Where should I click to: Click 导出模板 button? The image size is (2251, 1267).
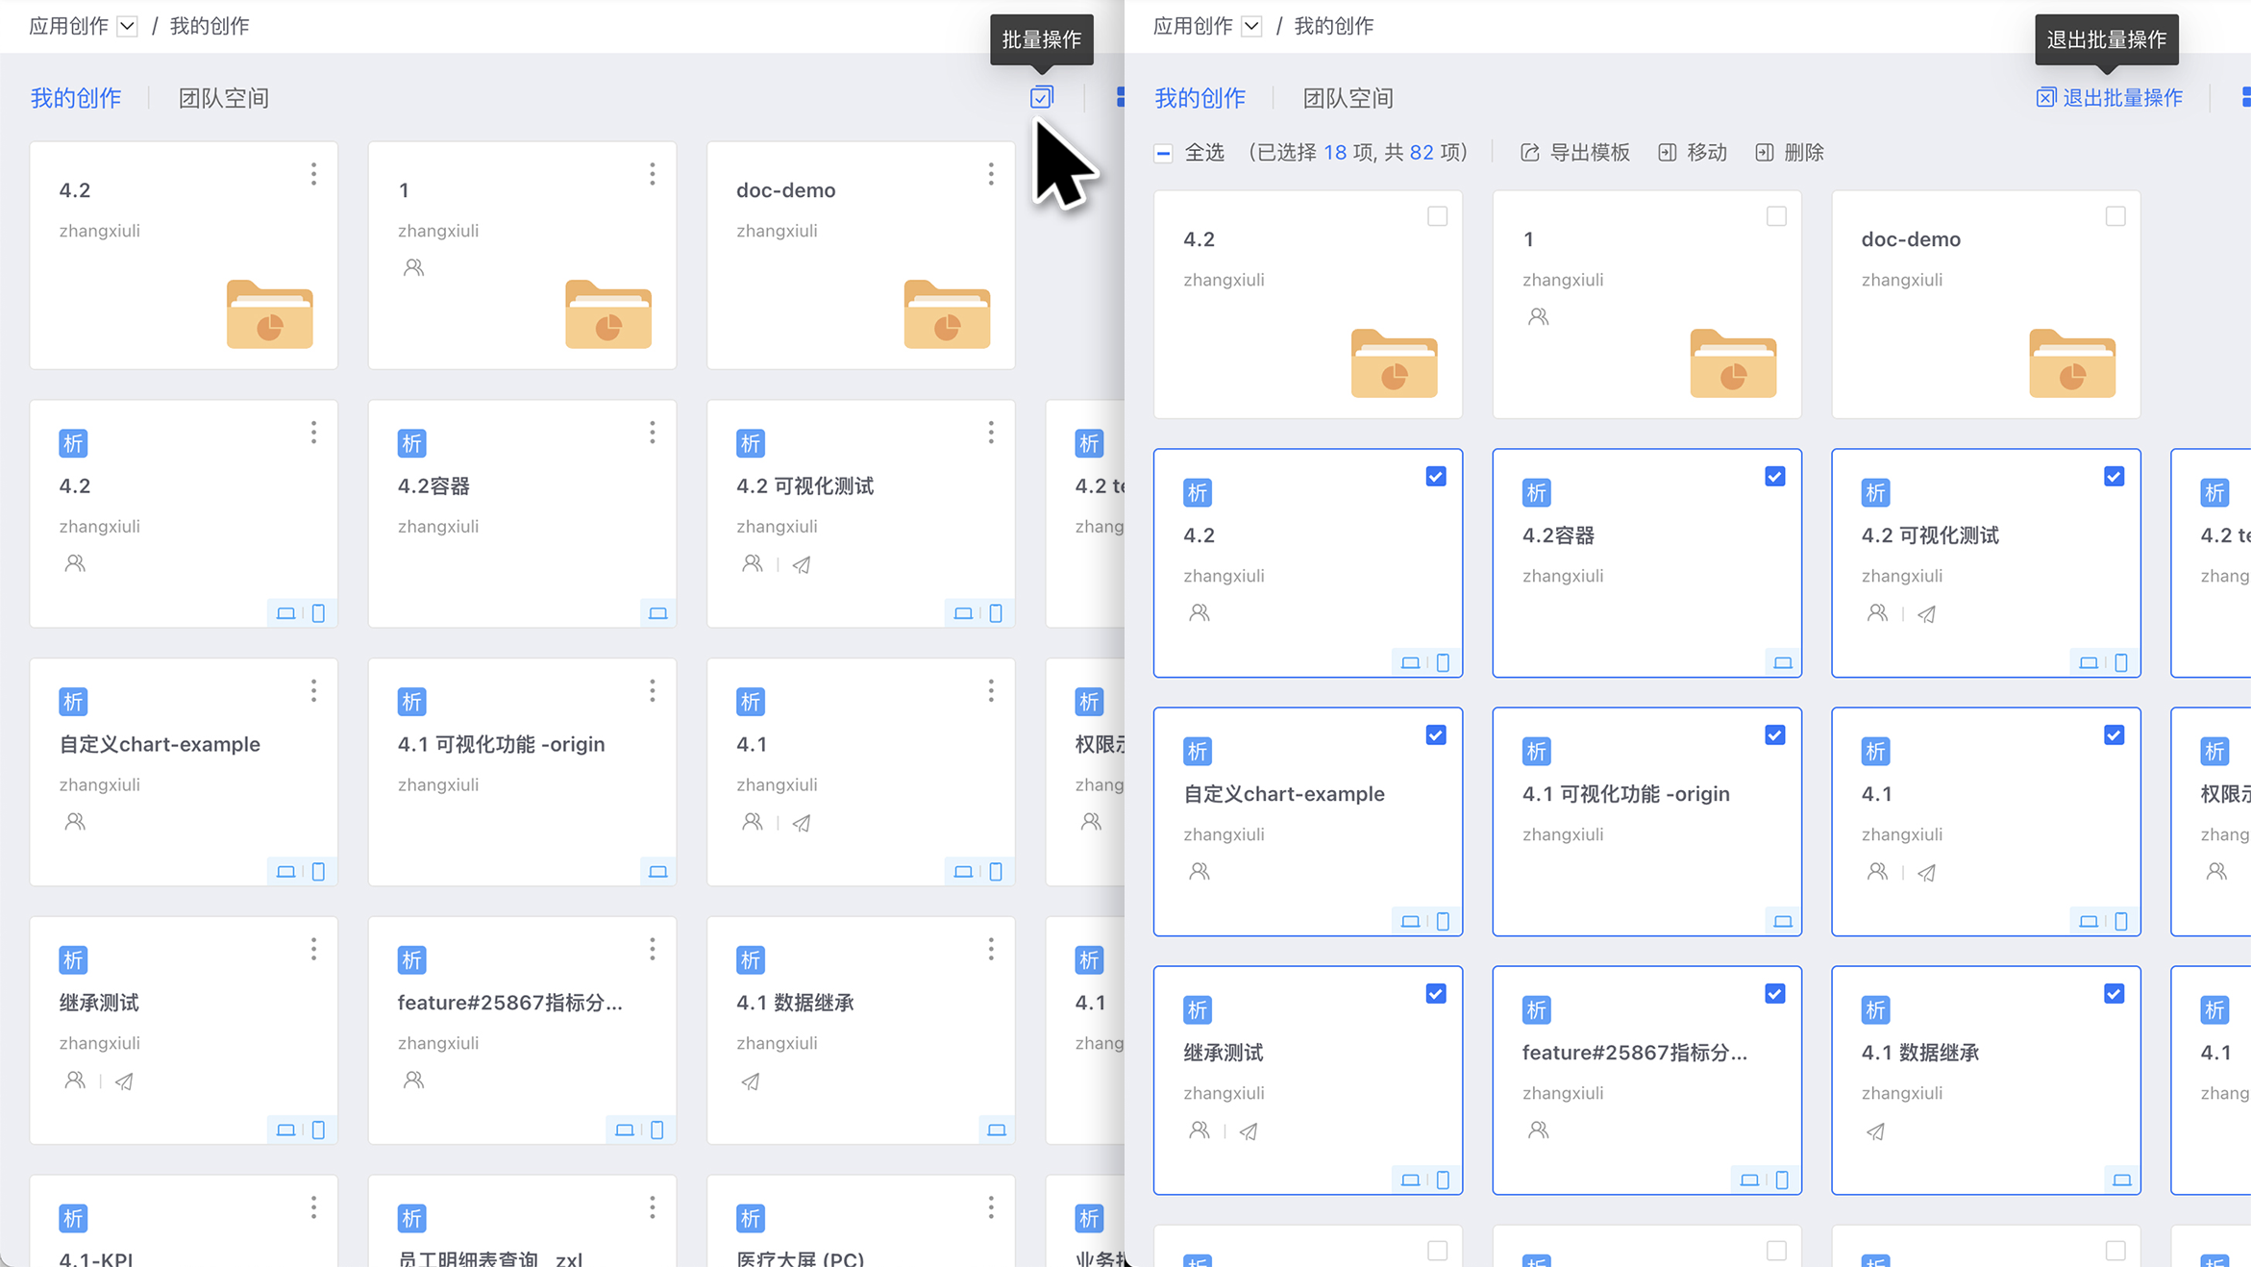tap(1575, 153)
